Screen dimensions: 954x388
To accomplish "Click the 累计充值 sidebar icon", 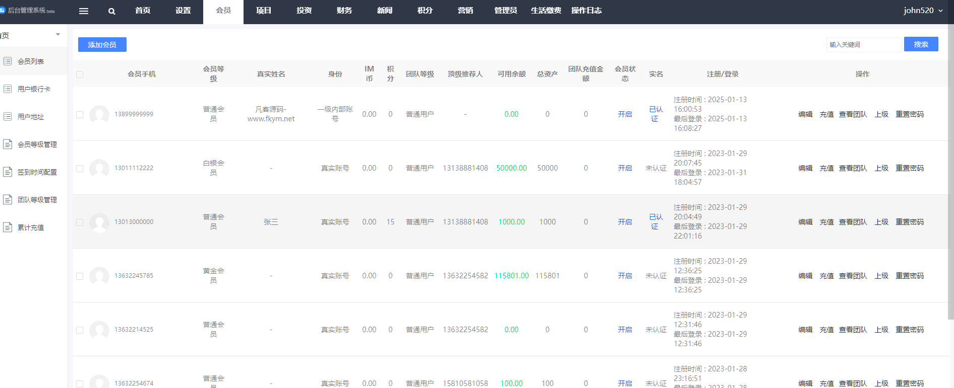I will (x=8, y=227).
